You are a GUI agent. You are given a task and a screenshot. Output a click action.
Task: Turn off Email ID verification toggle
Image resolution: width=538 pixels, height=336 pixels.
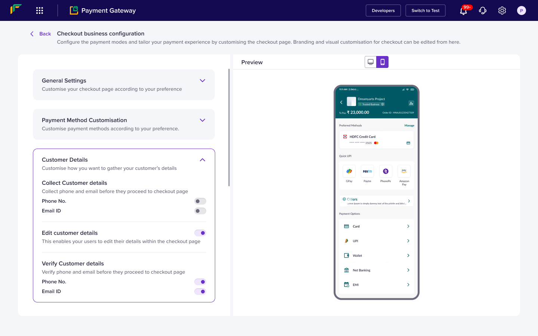(x=200, y=292)
